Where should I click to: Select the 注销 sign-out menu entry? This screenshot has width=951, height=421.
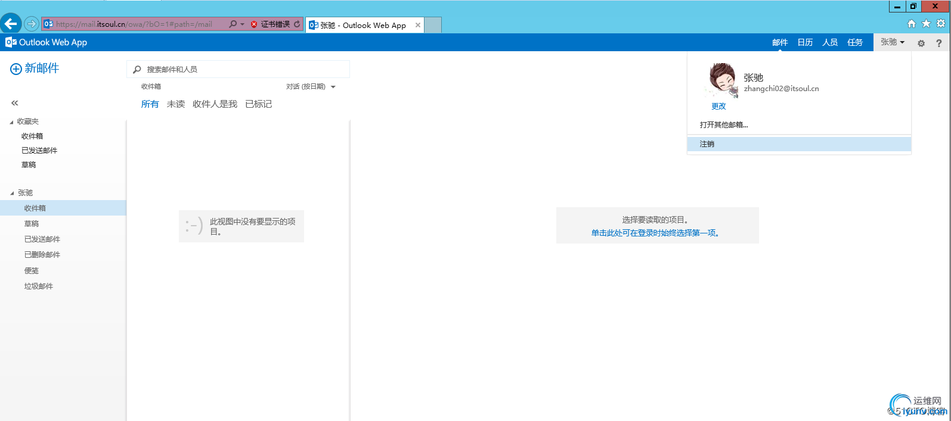tap(799, 144)
